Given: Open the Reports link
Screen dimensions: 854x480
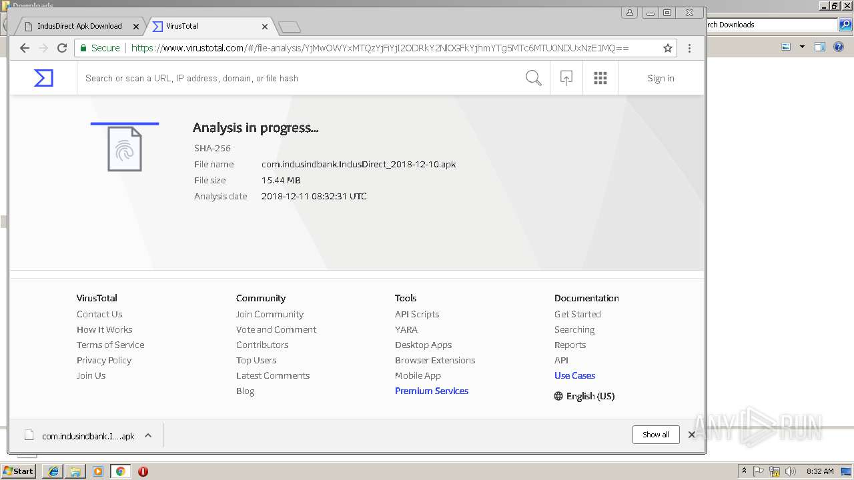Looking at the screenshot, I should (x=570, y=345).
